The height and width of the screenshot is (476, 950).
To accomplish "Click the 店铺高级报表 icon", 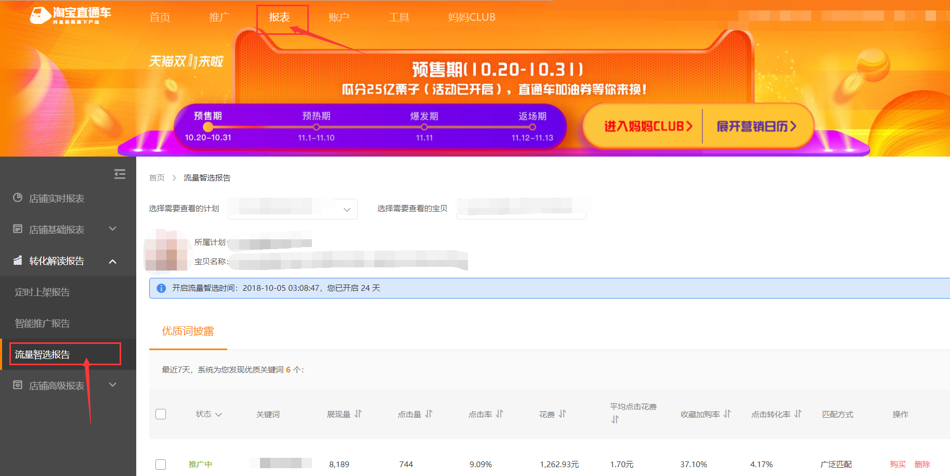I will (18, 385).
